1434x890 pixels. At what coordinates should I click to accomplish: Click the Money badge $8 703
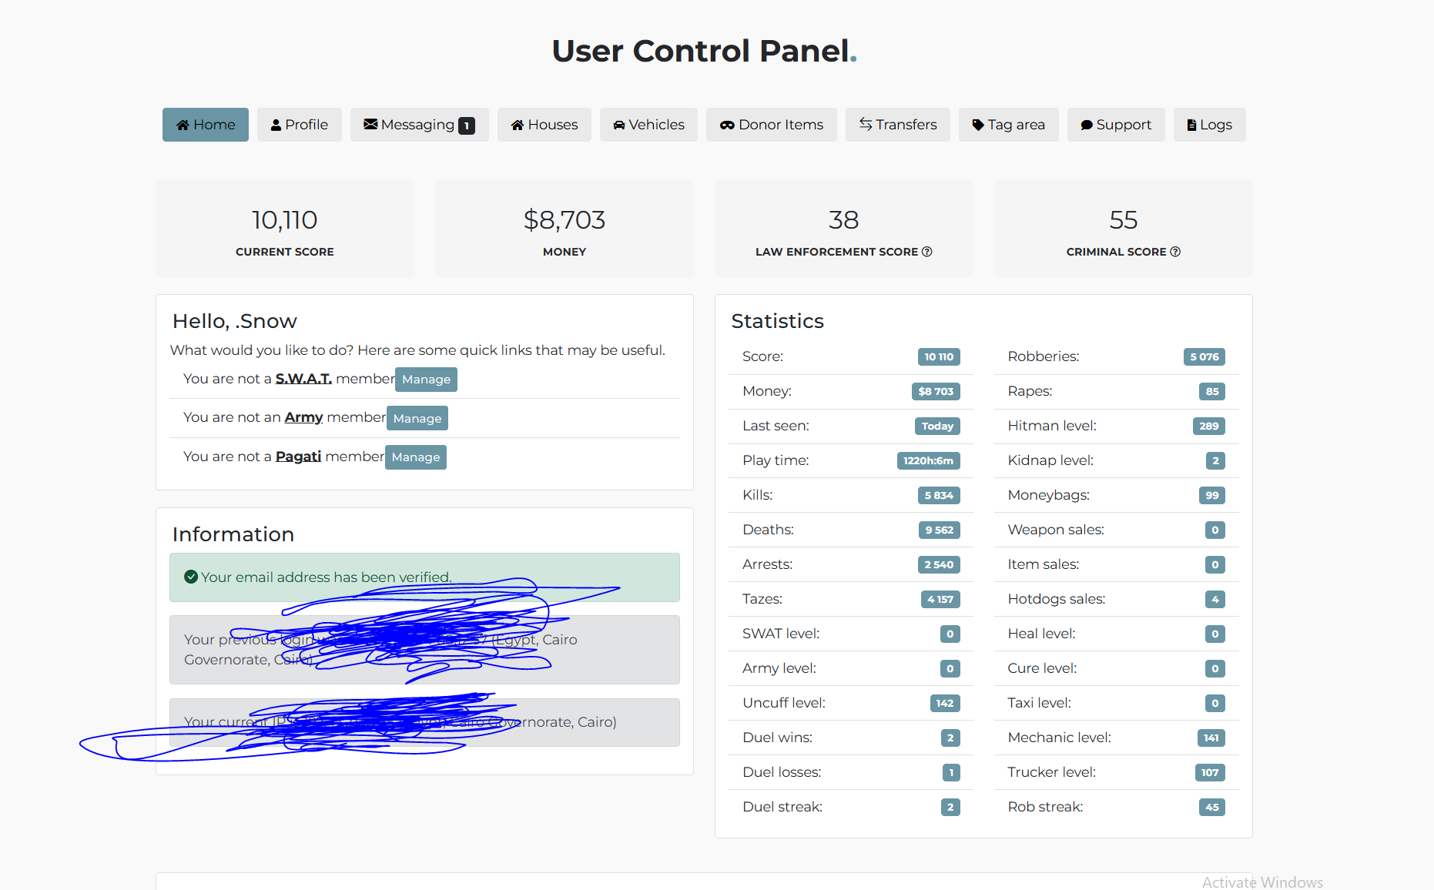click(936, 391)
